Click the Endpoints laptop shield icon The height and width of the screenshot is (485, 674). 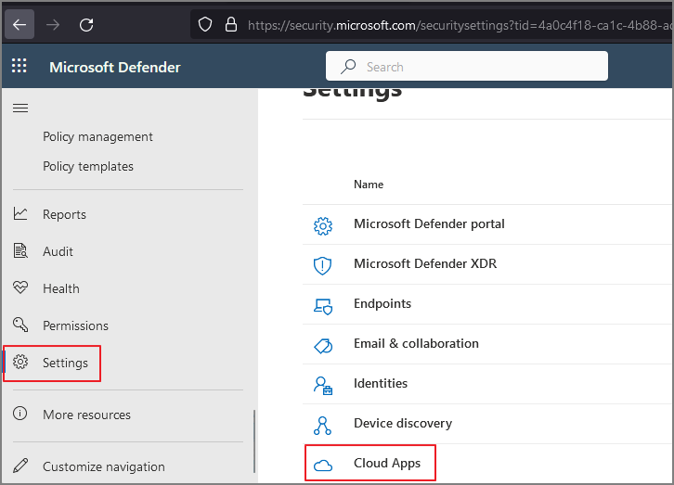pyautogui.click(x=323, y=306)
